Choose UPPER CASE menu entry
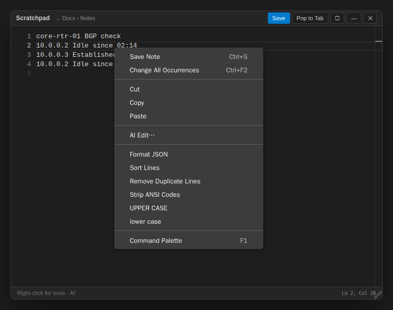The image size is (393, 310). [188, 208]
